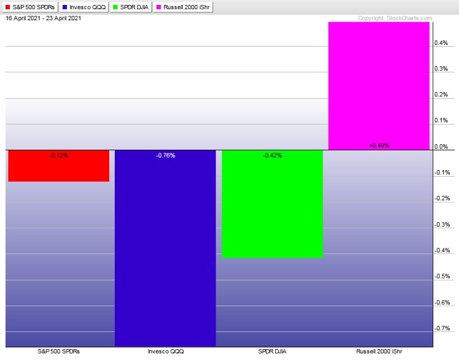Click the blue Invesco QQQ legend swatch
Image resolution: width=459 pixels, height=362 pixels.
[64, 7]
